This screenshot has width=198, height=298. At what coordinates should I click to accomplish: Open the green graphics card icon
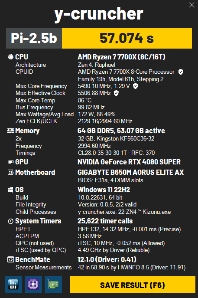53,285
